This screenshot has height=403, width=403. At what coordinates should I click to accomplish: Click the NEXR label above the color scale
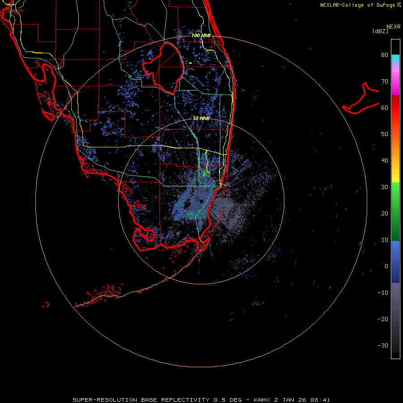pyautogui.click(x=393, y=27)
